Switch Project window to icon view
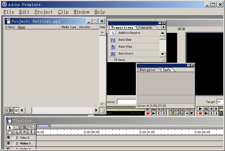The width and height of the screenshot is (225, 151). [x=7, y=110]
